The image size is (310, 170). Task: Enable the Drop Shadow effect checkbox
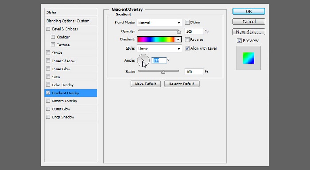pos(48,117)
